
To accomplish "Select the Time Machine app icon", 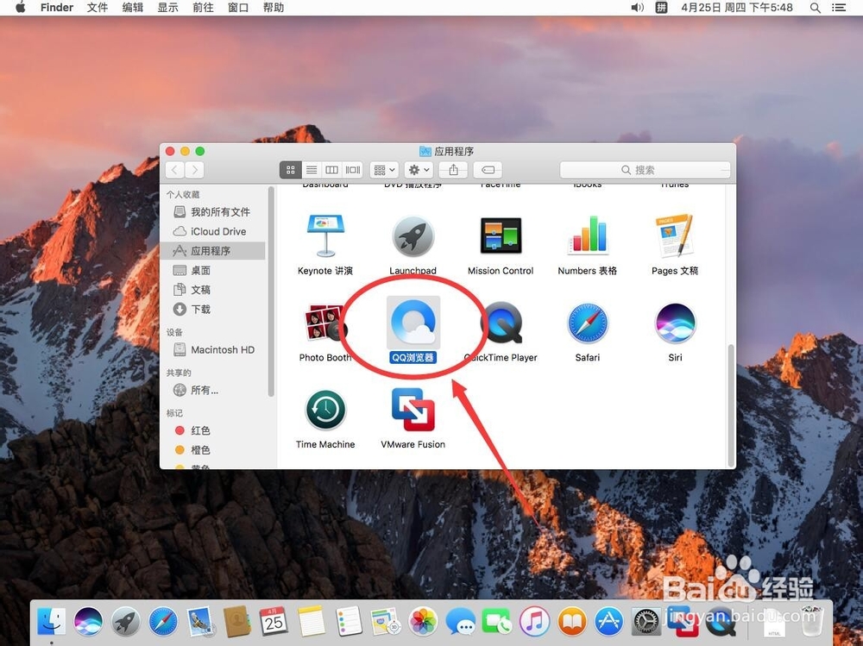I will 325,410.
